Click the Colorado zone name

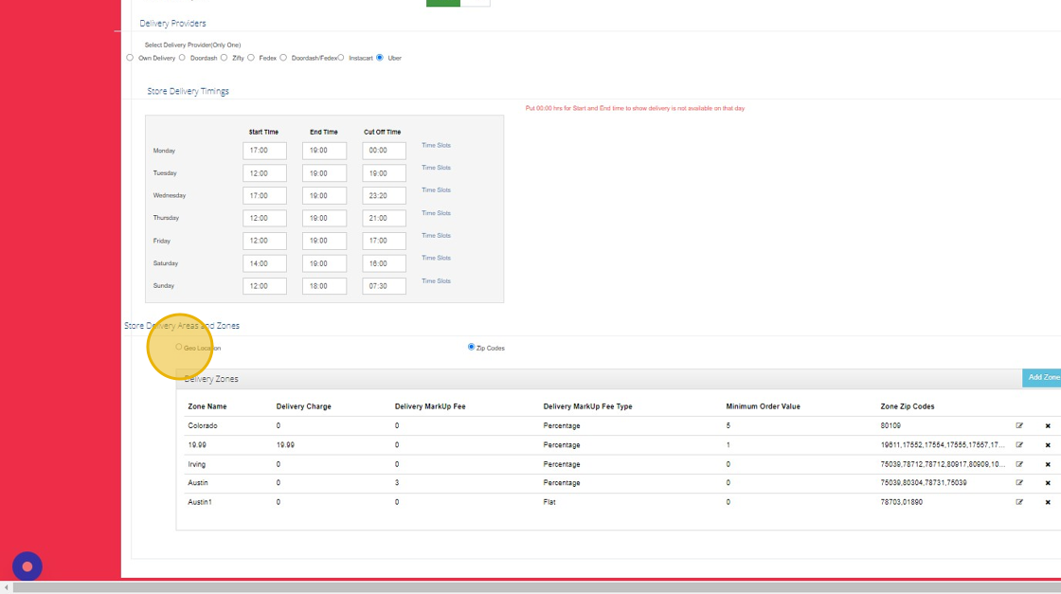point(203,425)
